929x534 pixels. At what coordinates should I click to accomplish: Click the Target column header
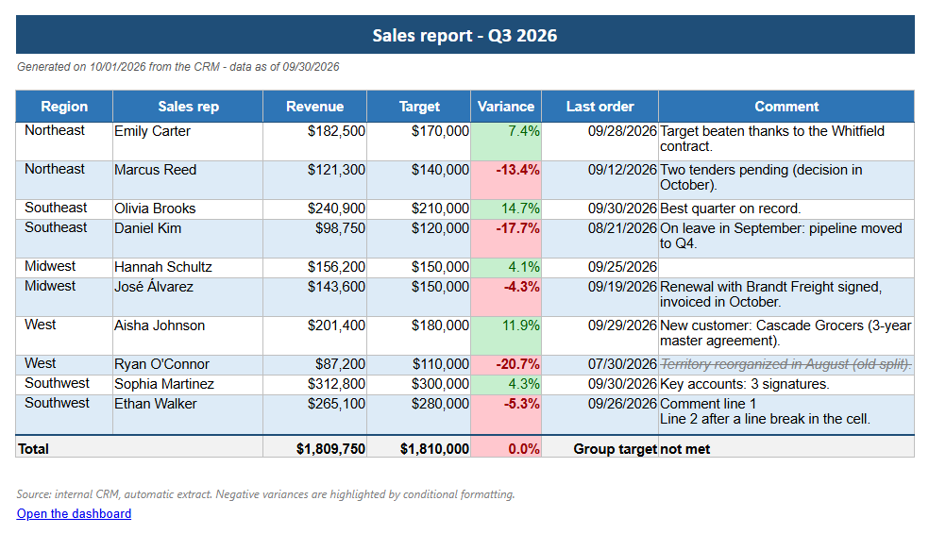pos(419,107)
